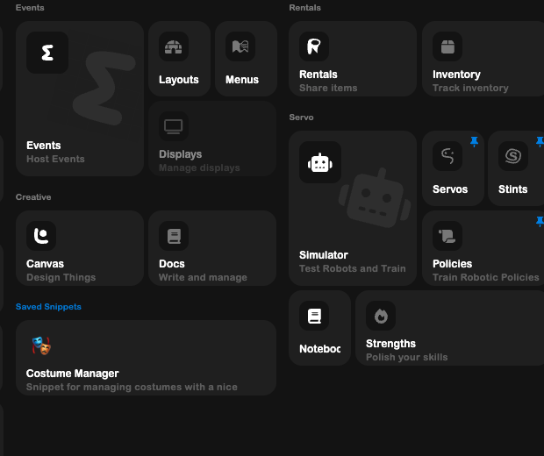Click 'Costume Manager' snippet title

click(x=73, y=374)
